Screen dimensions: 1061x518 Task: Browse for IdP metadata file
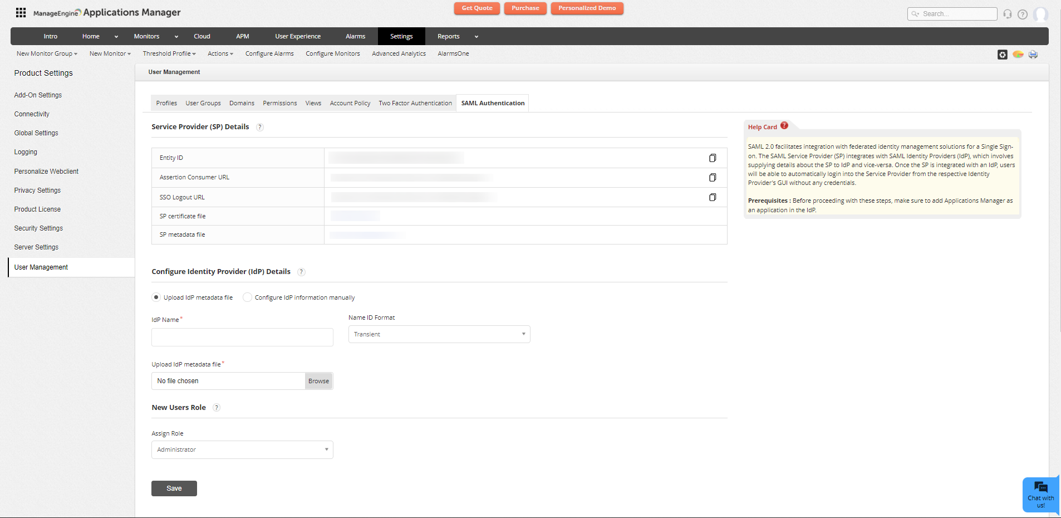point(318,381)
